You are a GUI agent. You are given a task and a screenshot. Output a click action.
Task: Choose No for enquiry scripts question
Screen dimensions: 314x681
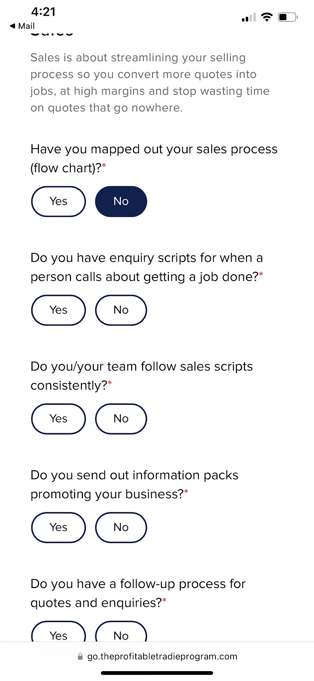(x=121, y=310)
